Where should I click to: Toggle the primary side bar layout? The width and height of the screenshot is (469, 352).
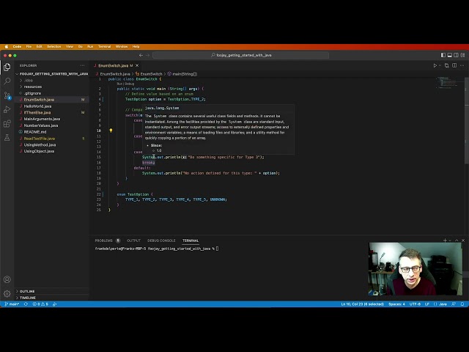coord(443,55)
